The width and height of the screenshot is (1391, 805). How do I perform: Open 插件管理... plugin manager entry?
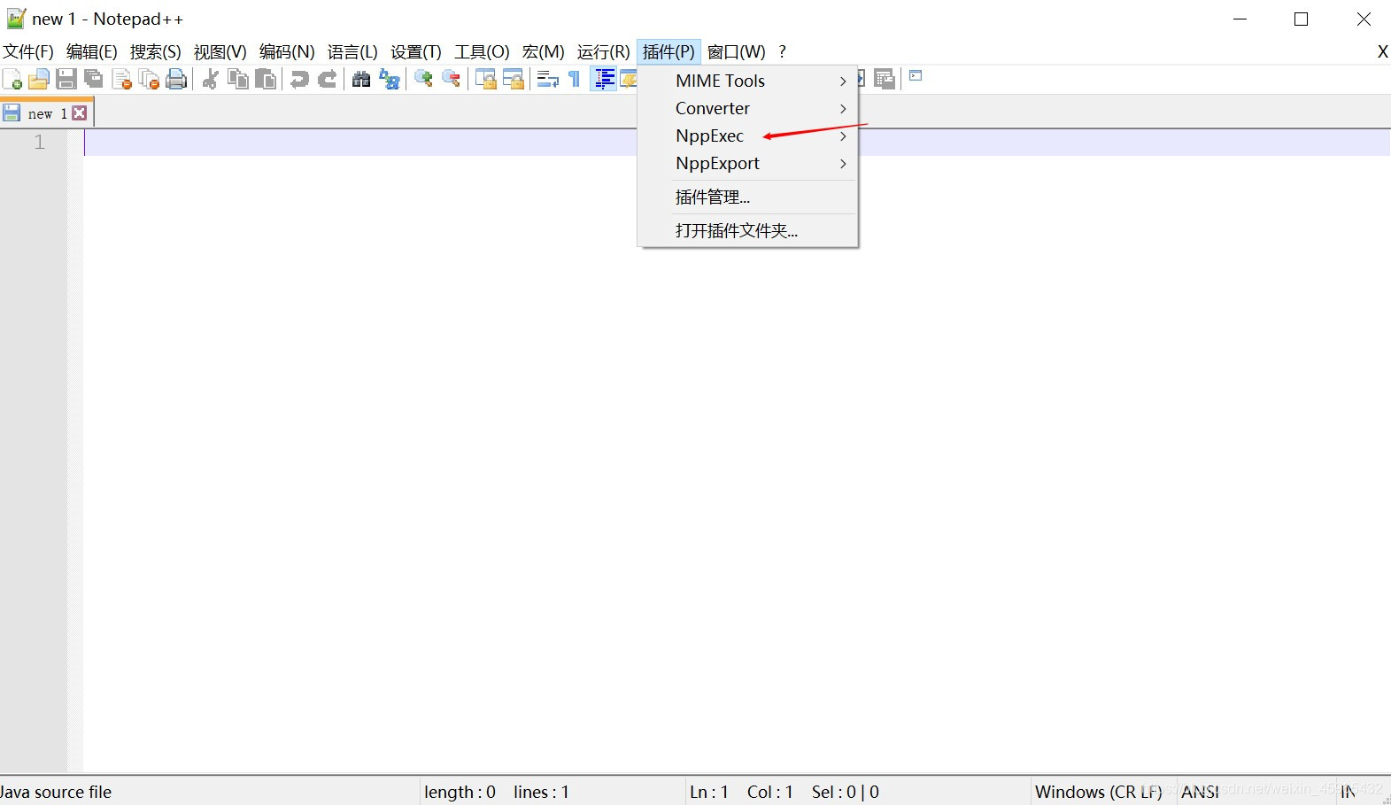[747, 197]
